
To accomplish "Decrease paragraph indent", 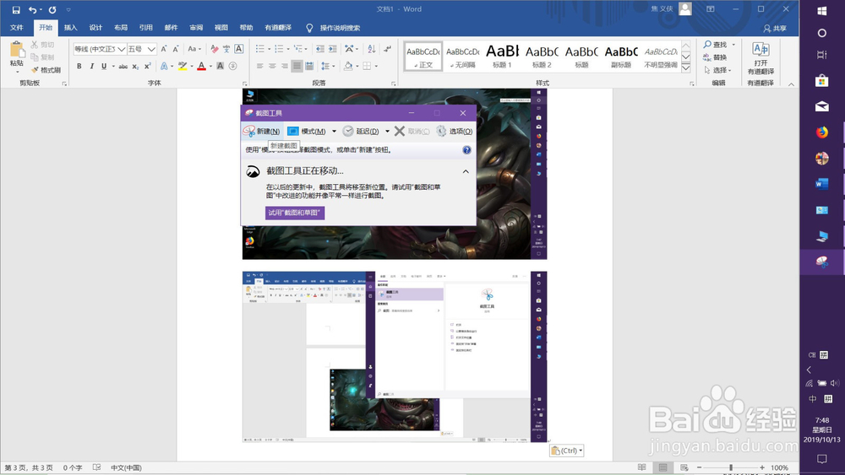I will [320, 49].
